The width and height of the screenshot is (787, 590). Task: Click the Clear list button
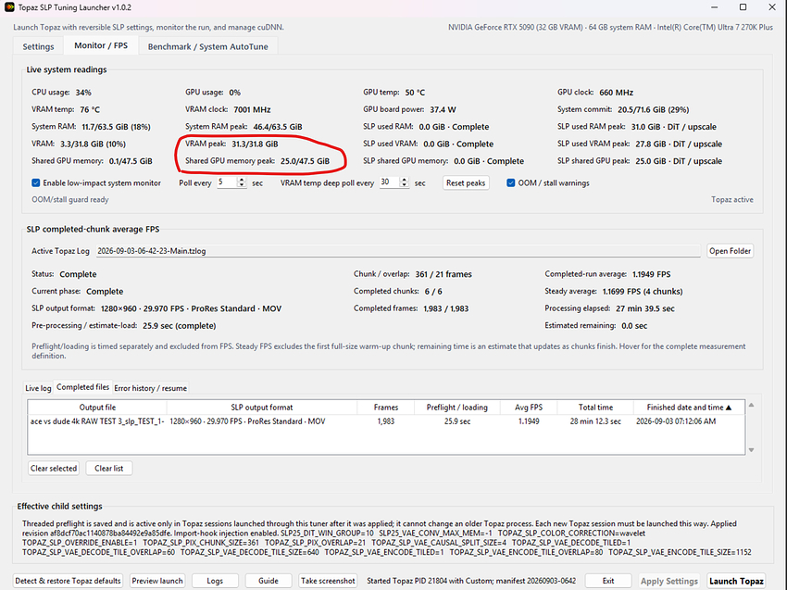(109, 469)
